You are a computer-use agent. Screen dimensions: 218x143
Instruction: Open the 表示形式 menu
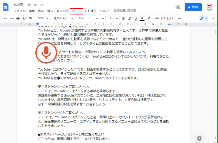(x=63, y=11)
